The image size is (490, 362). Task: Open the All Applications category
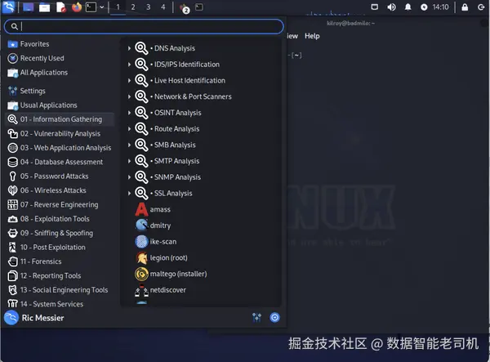(x=60, y=73)
